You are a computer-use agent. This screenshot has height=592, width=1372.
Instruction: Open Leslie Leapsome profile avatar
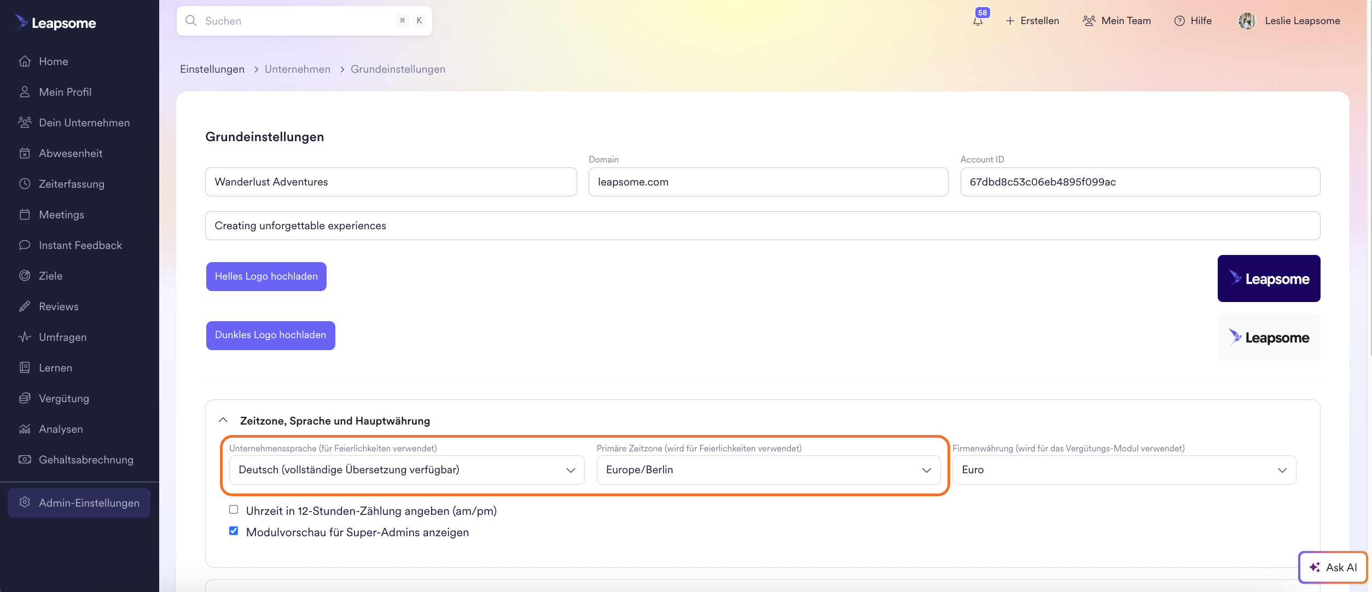point(1247,21)
